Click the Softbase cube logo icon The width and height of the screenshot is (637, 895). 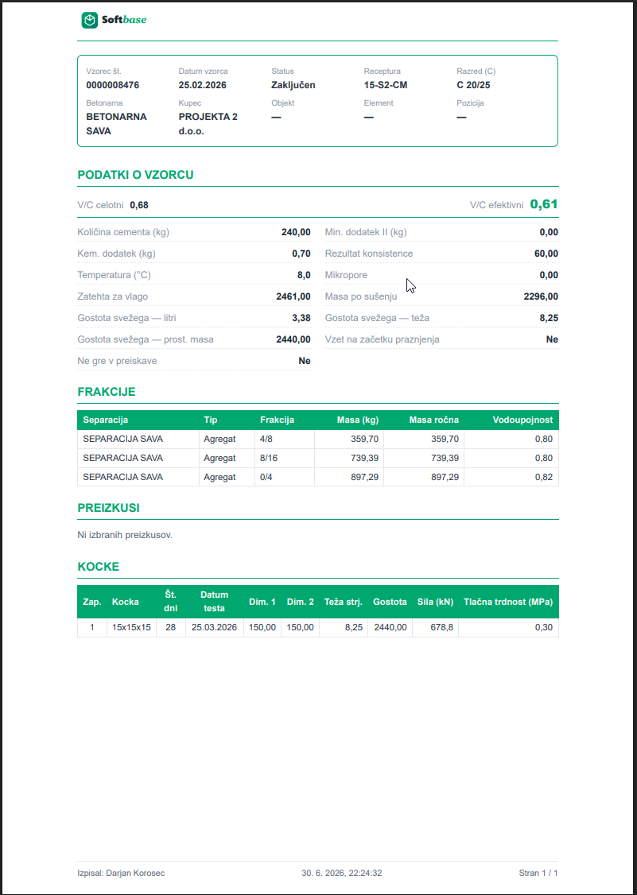(90, 21)
